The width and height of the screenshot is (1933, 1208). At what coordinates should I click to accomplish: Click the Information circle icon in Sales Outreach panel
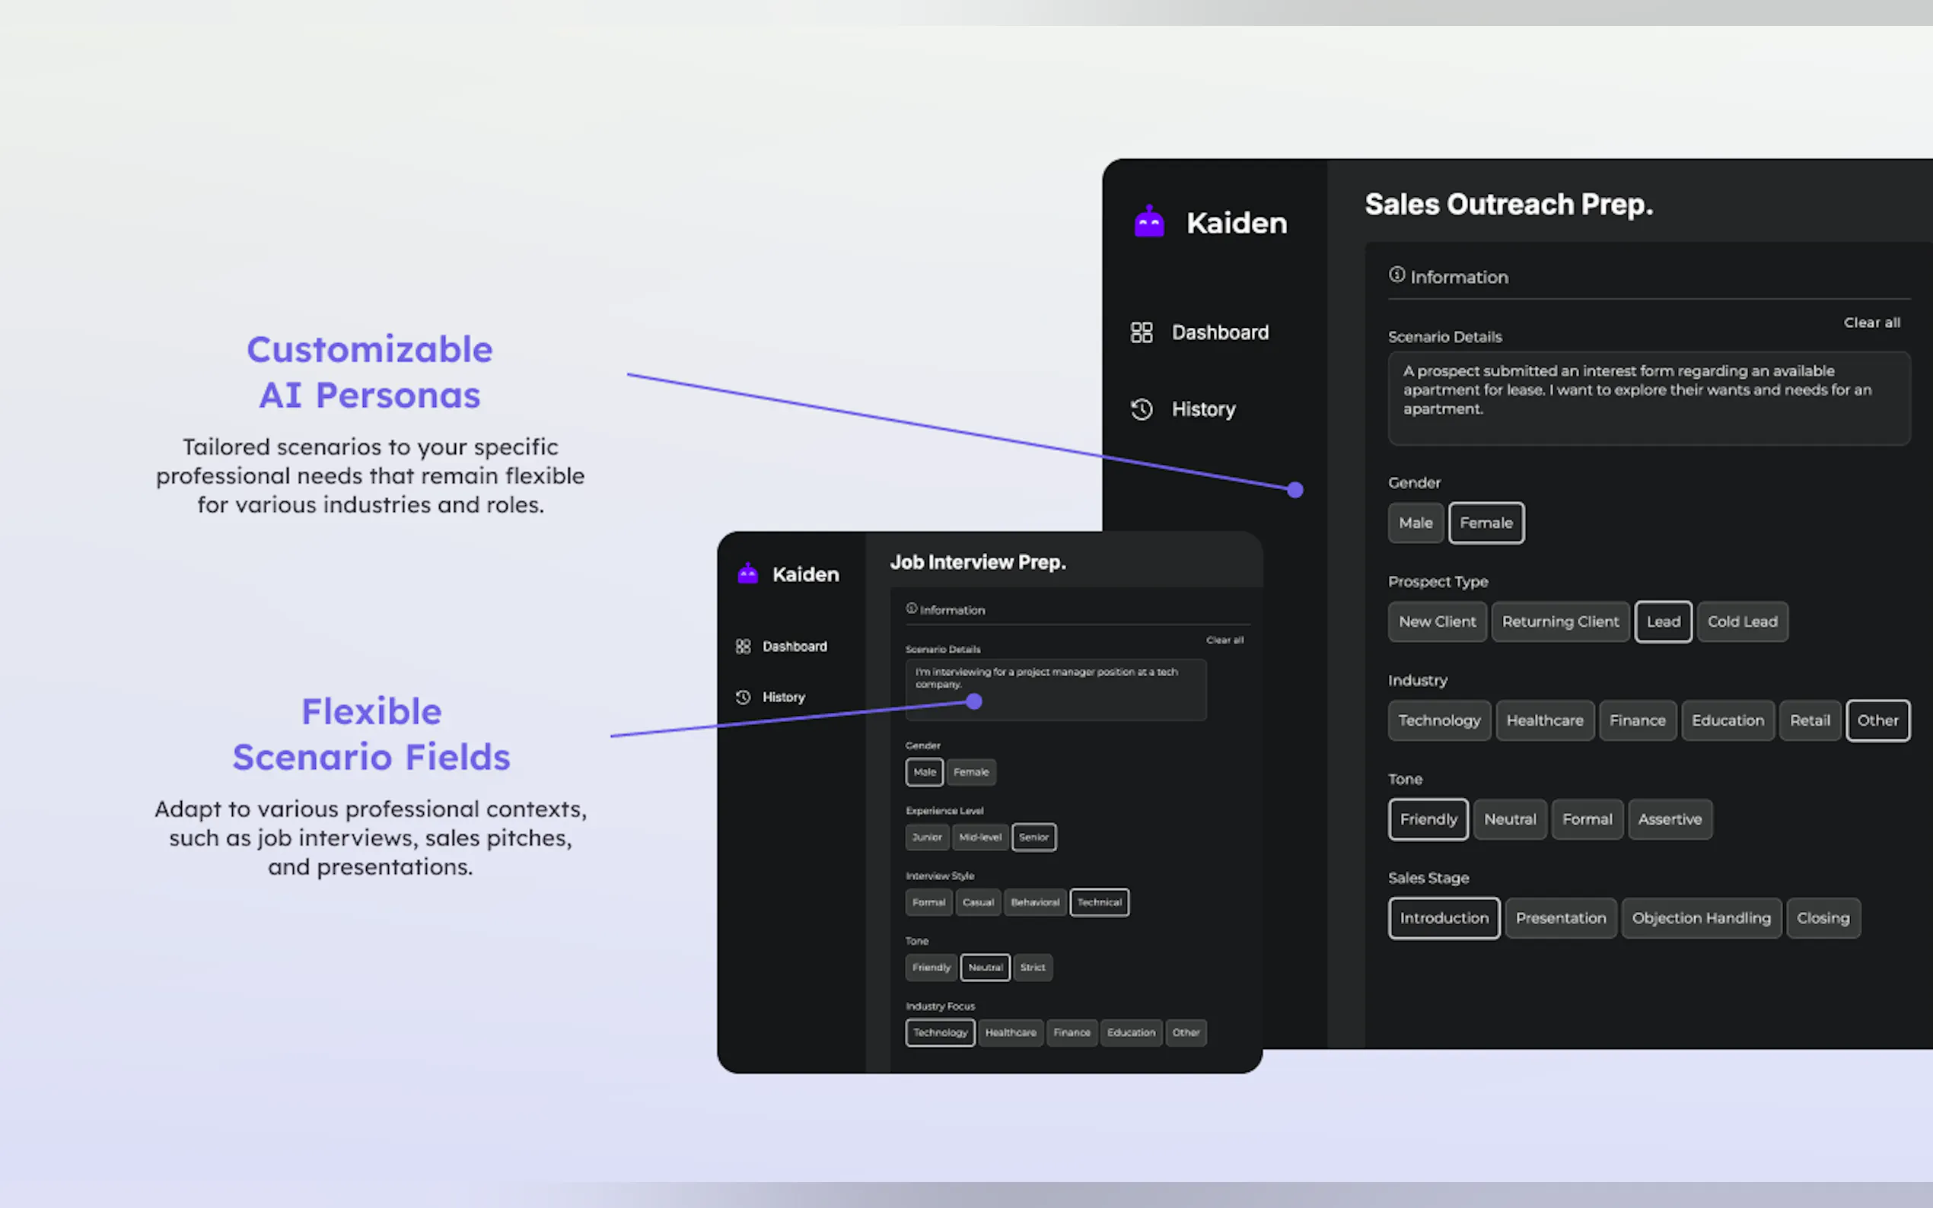point(1396,275)
